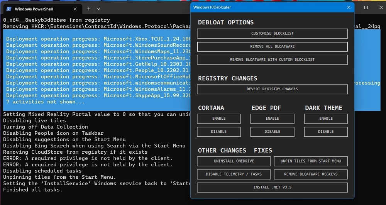Viewport: 386px width, 205px height.
Task: Click Disable Telemetry / Tasks button
Action: 234,174
